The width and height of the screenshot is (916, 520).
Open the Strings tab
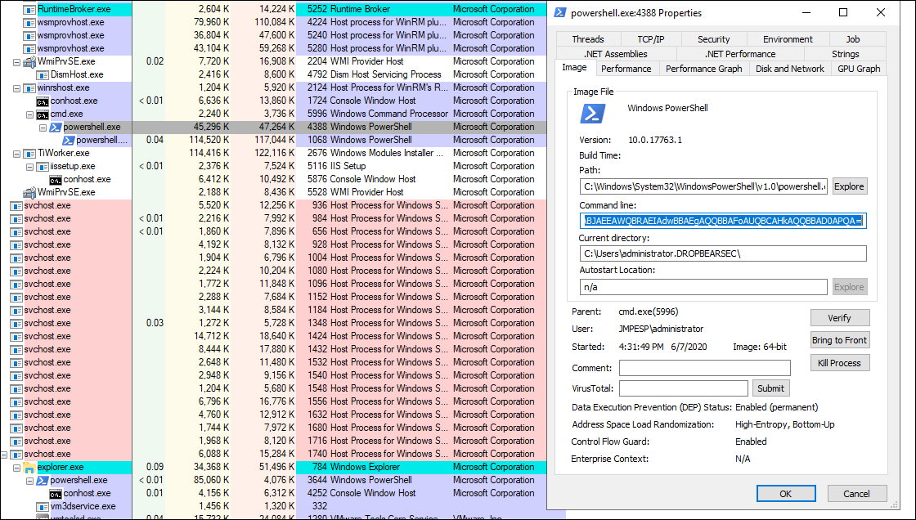[x=846, y=54]
